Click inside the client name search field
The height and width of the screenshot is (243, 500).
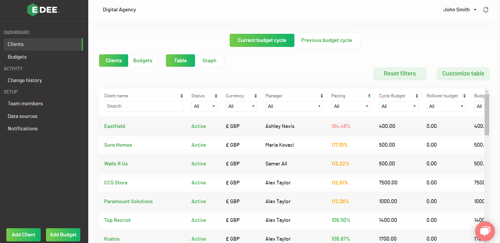pyautogui.click(x=143, y=106)
